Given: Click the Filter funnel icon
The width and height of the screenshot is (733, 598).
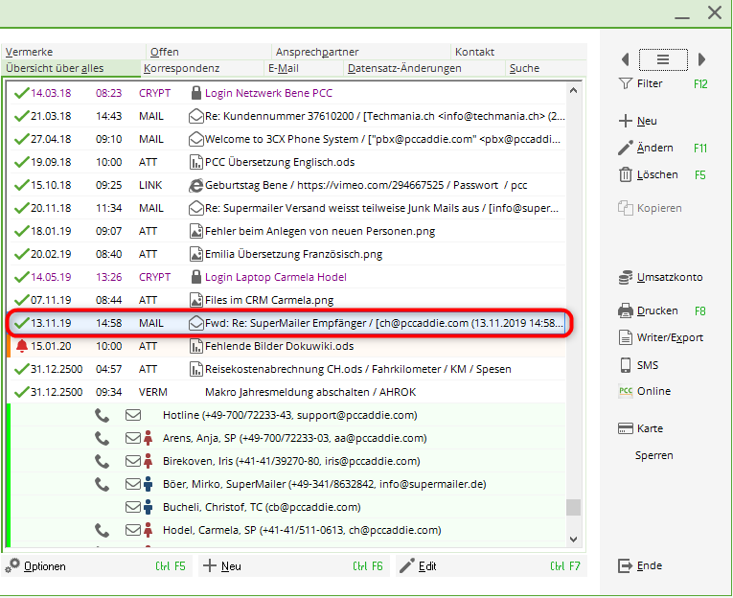Looking at the screenshot, I should pos(626,84).
